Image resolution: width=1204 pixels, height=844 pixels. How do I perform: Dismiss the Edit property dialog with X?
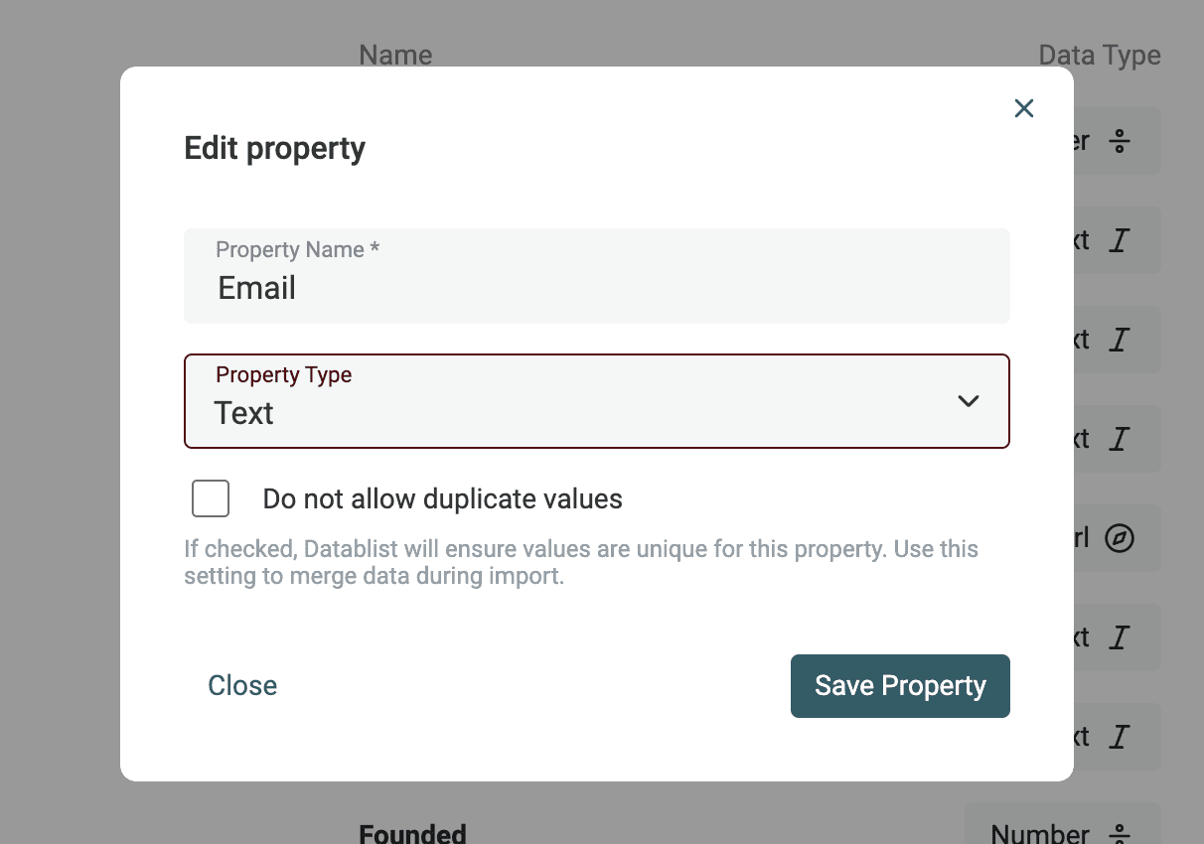click(x=1024, y=108)
